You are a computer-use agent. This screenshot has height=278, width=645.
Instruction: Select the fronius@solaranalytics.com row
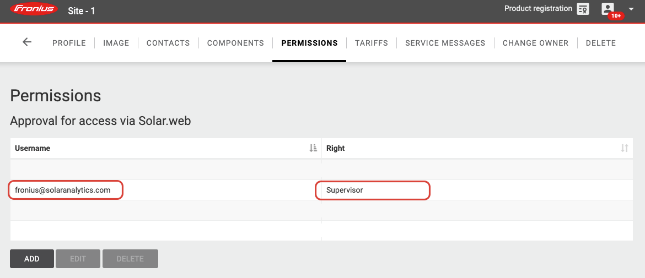coord(321,190)
